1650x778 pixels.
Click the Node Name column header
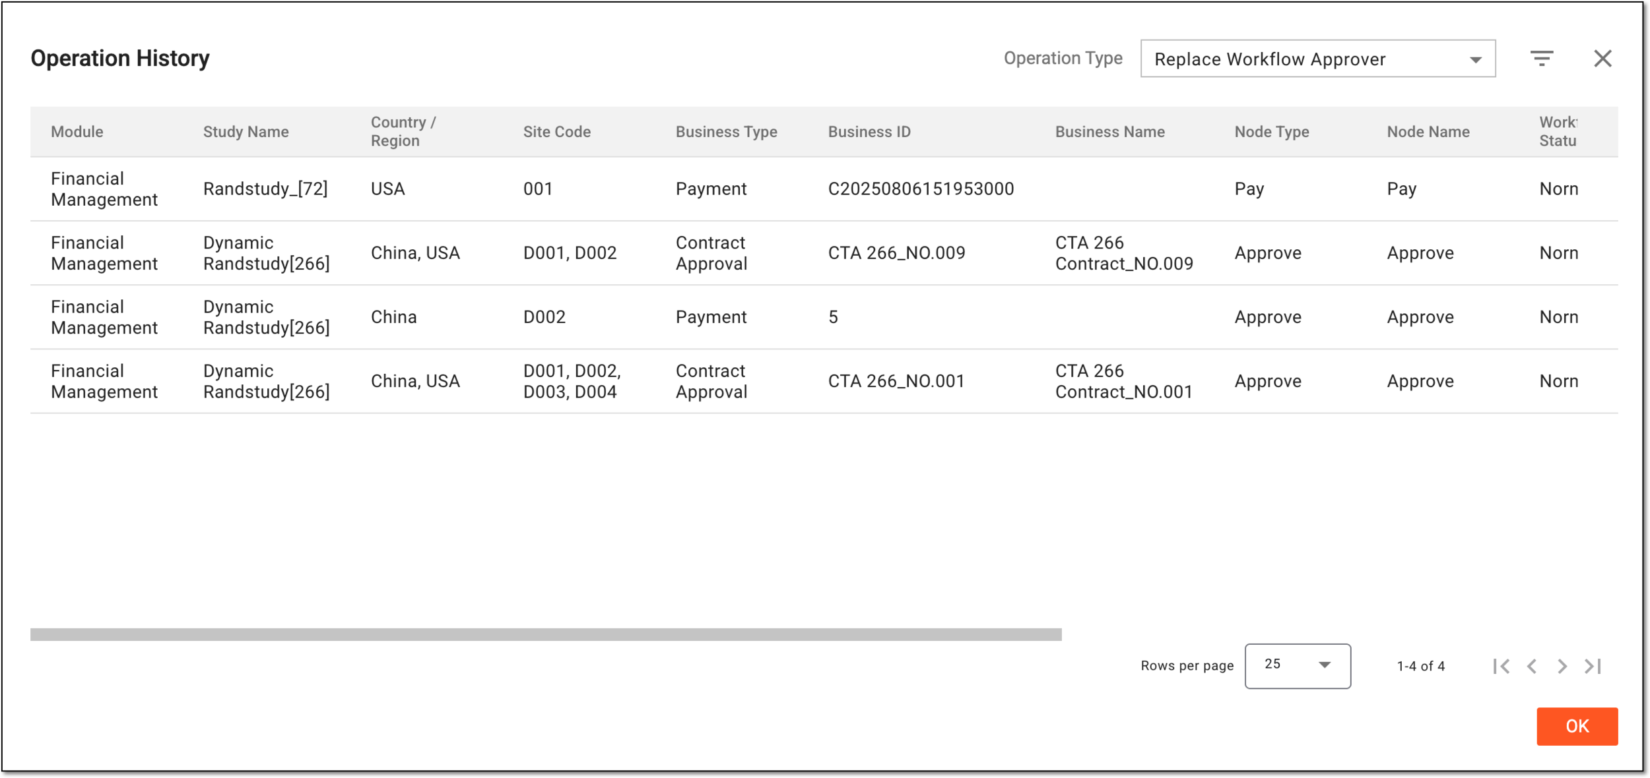pos(1428,132)
